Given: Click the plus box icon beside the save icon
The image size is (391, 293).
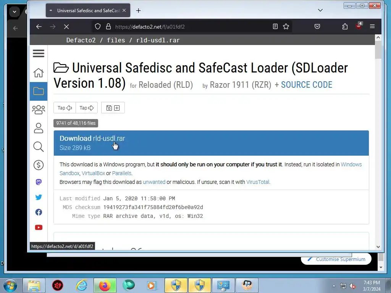Looking at the screenshot, I should [x=117, y=108].
